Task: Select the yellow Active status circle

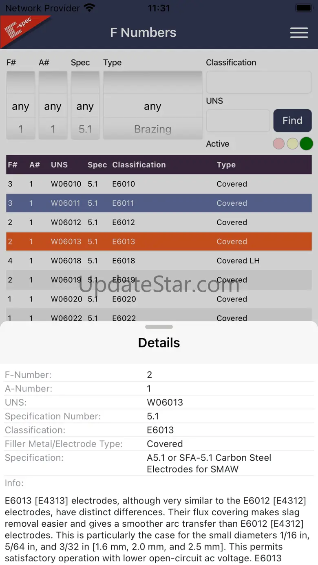Action: pyautogui.click(x=292, y=144)
